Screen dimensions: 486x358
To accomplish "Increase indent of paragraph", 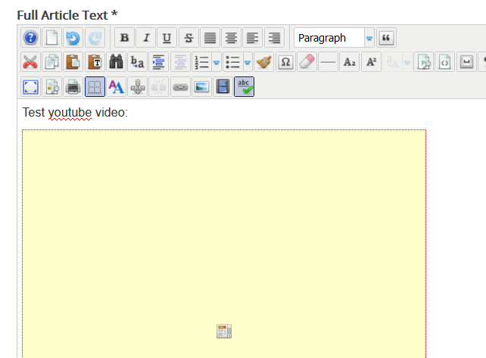I will click(x=159, y=62).
